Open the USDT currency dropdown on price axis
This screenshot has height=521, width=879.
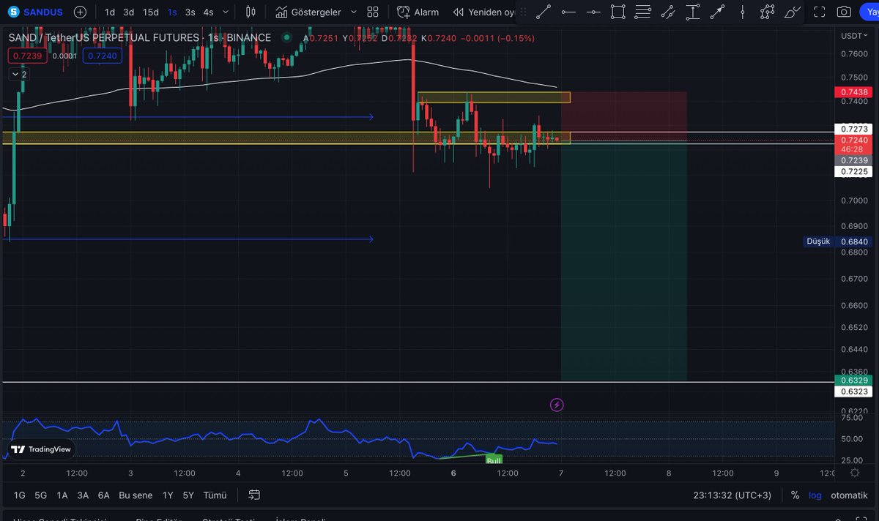(856, 35)
